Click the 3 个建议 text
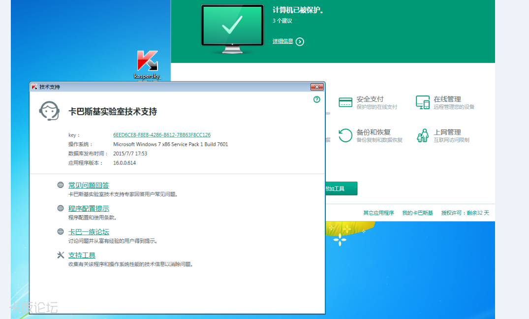The height and width of the screenshot is (319, 529). (x=282, y=21)
